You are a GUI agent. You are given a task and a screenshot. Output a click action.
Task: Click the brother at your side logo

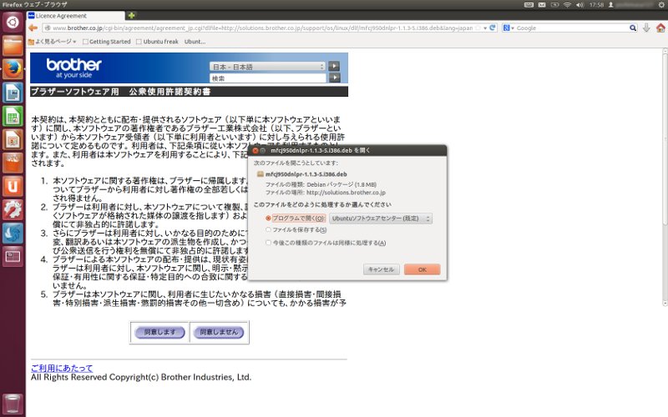click(73, 68)
